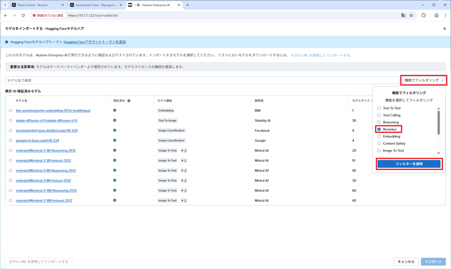Reload the page
Image resolution: width=451 pixels, height=269 pixels.
(x=23, y=15)
